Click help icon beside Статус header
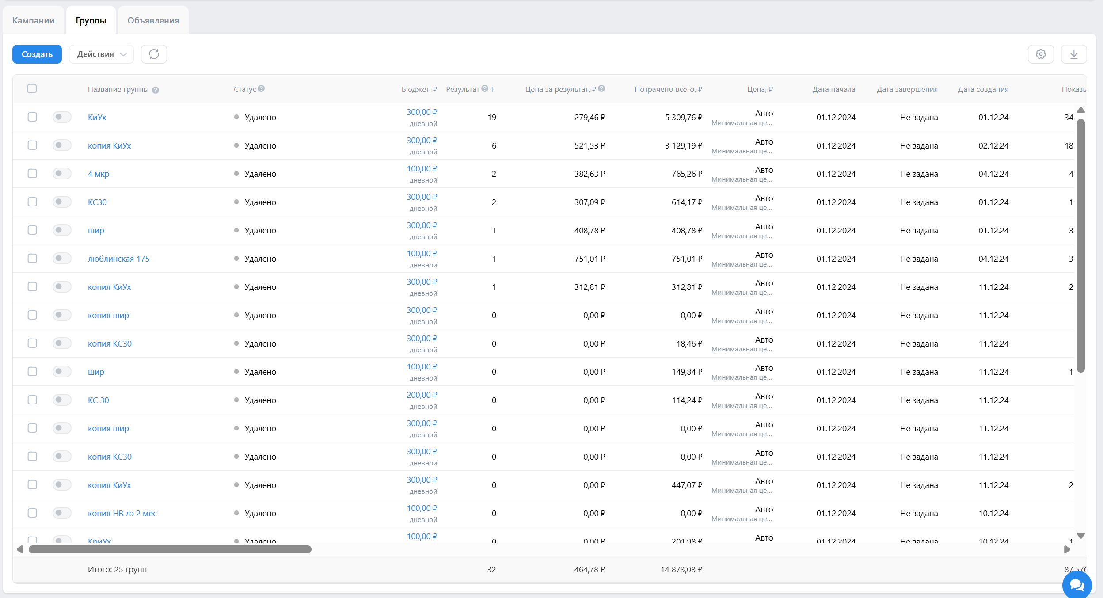This screenshot has height=598, width=1103. click(261, 89)
